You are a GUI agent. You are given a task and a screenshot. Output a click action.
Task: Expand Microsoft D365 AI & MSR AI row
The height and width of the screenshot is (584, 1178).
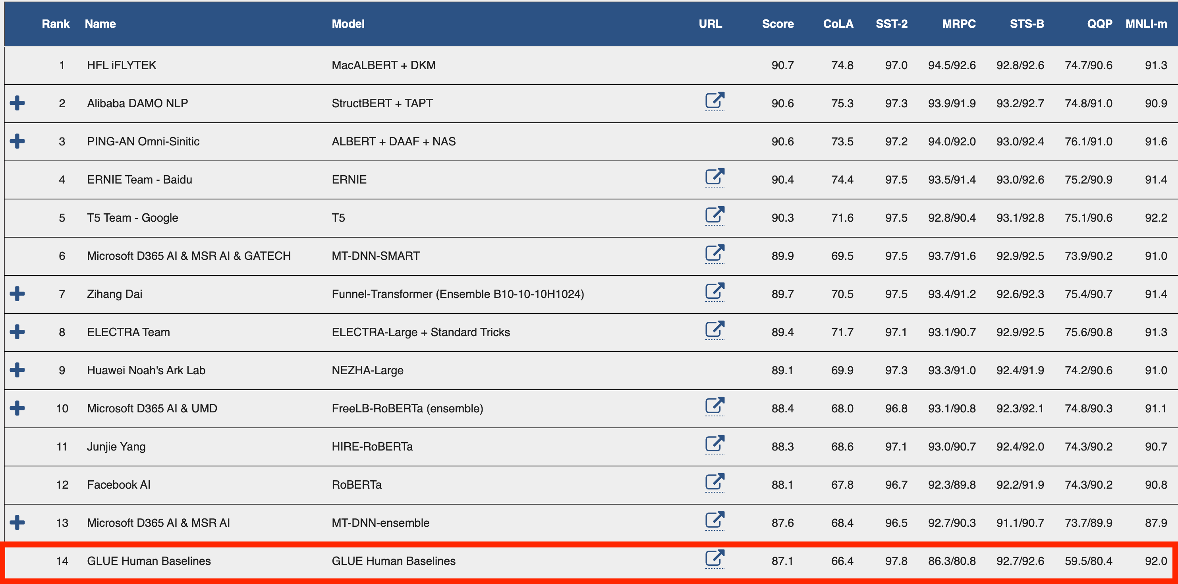pos(17,522)
